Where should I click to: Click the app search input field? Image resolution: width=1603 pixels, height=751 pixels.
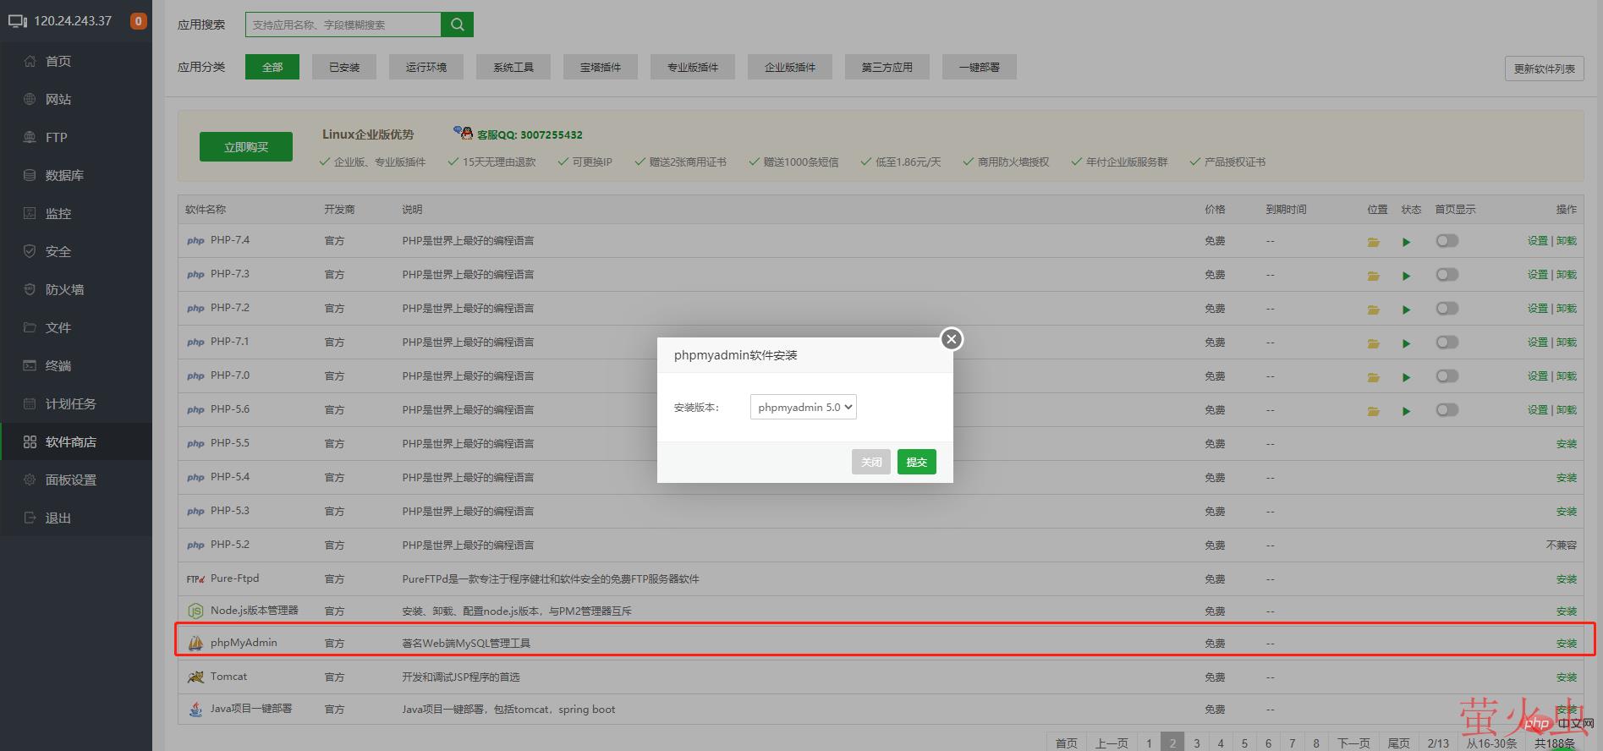tap(343, 25)
